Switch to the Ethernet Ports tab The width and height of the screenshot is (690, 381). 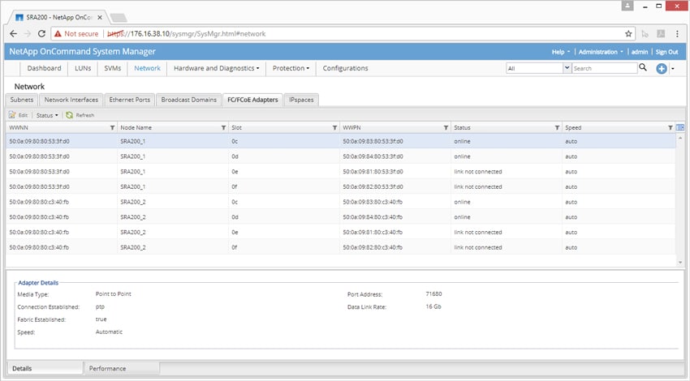[130, 100]
